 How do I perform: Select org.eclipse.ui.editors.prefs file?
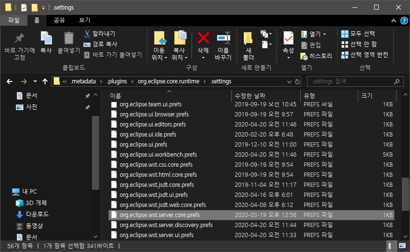pyautogui.click(x=251, y=125)
